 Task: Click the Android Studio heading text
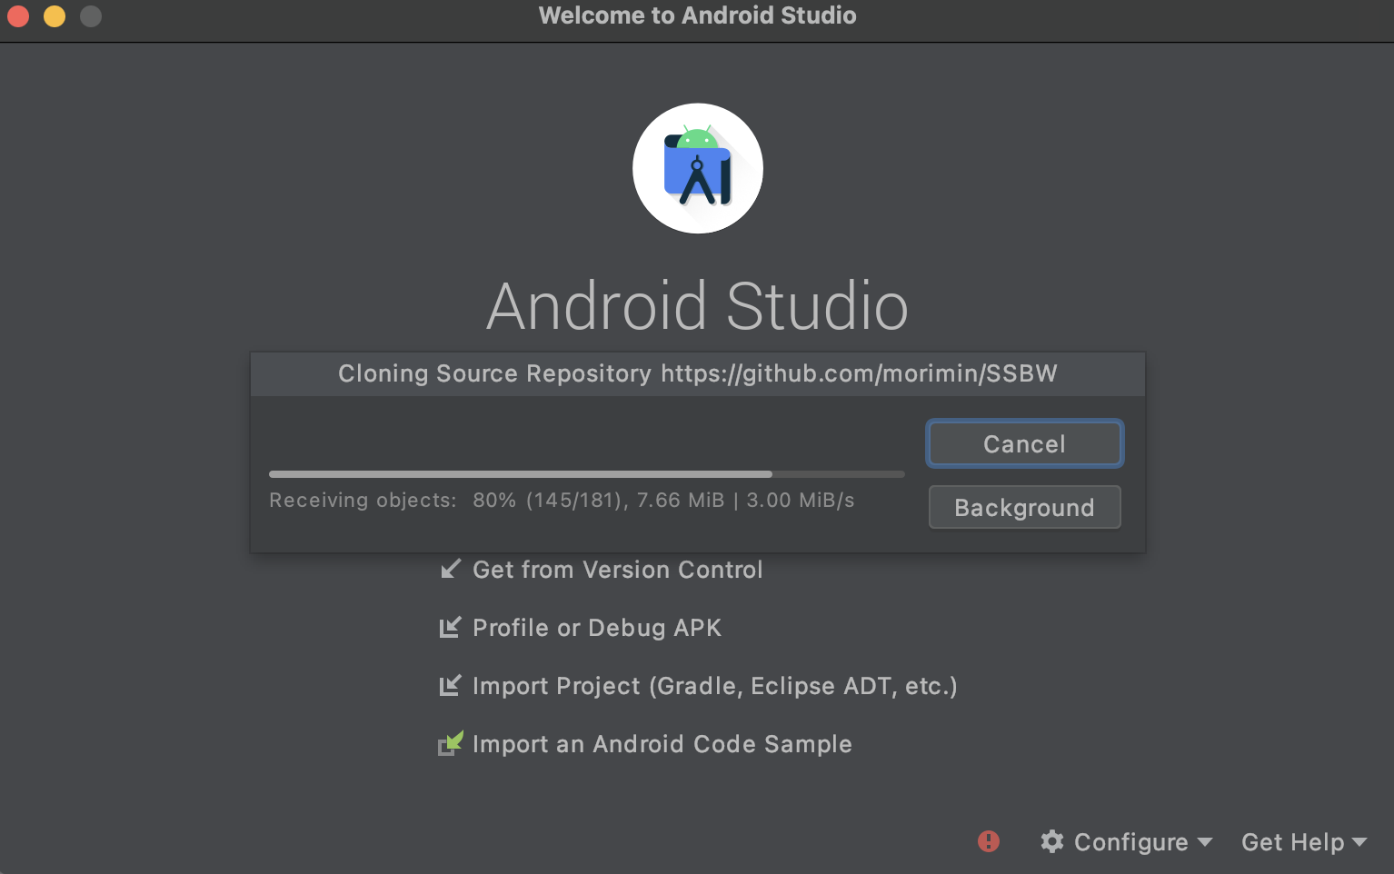point(698,306)
